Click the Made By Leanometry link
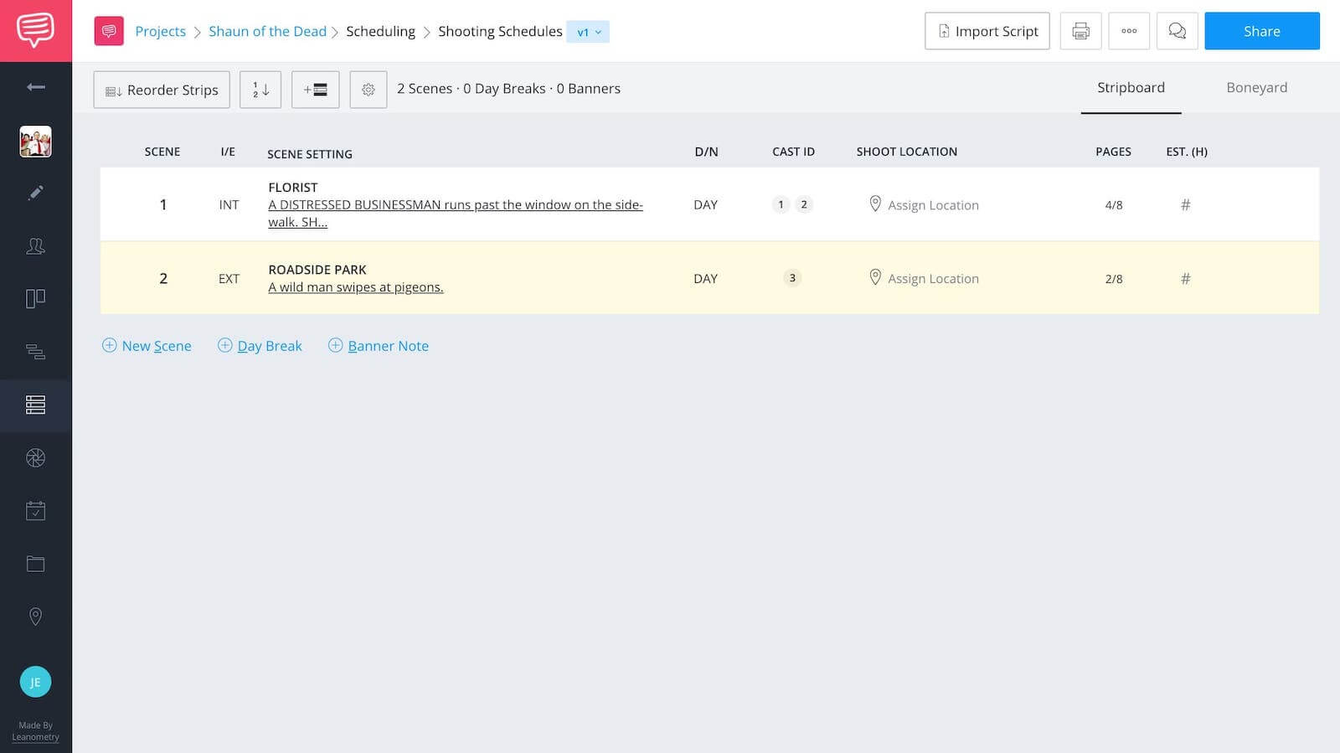The image size is (1340, 753). pyautogui.click(x=35, y=731)
